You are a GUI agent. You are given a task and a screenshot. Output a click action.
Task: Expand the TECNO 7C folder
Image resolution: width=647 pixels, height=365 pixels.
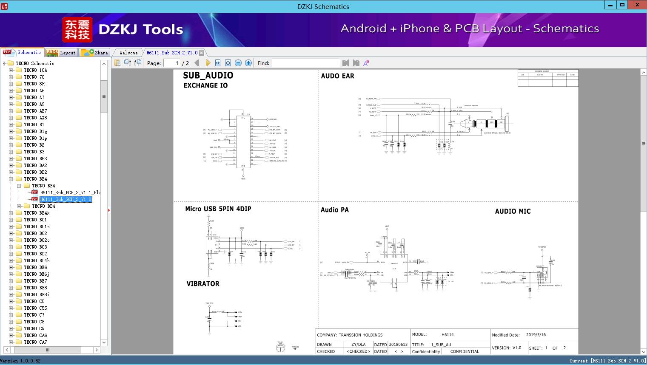click(x=11, y=77)
